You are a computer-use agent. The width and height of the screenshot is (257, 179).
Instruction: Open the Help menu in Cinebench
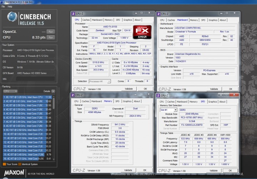10,6
